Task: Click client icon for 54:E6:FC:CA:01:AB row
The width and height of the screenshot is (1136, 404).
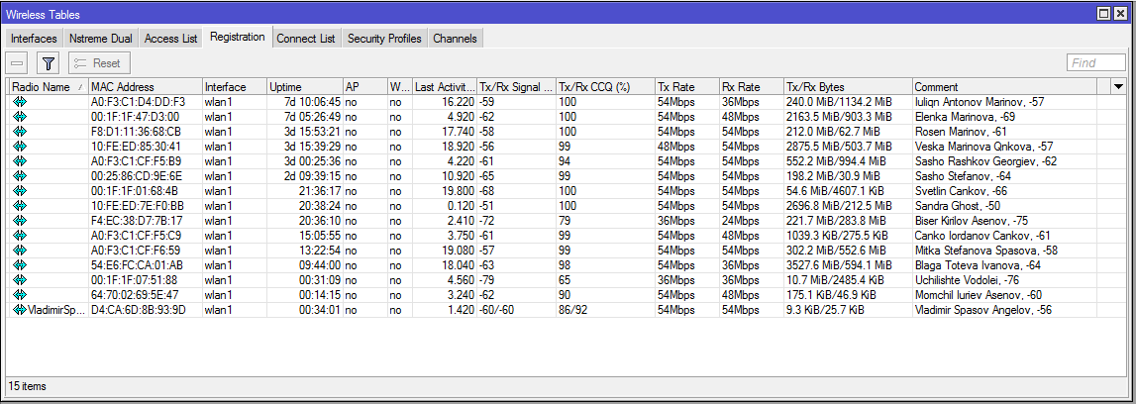Action: pyautogui.click(x=19, y=265)
